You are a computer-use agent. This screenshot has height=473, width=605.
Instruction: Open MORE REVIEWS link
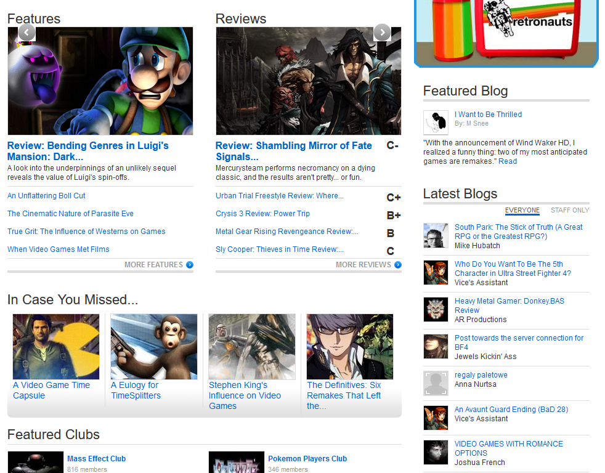point(363,265)
